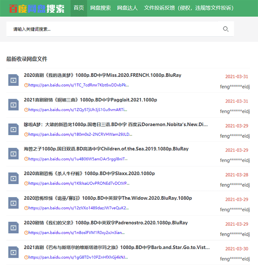The image size is (258, 265).
Task: Open title 2020喜剧《我的选美梦》1080p
Action: click(x=103, y=75)
